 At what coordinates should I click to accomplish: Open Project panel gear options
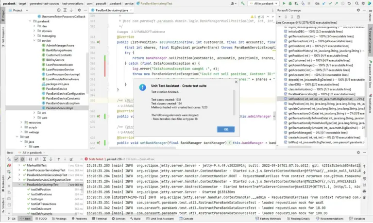79,10
